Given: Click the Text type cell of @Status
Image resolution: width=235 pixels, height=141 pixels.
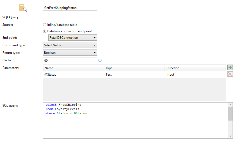Looking at the screenshot, I should (x=134, y=75).
